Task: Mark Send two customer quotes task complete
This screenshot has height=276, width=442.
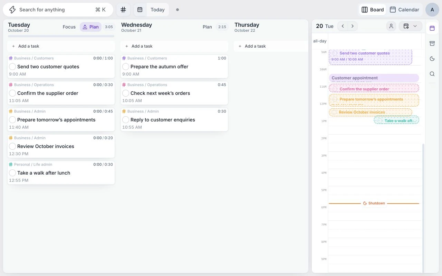Action: 12,67
